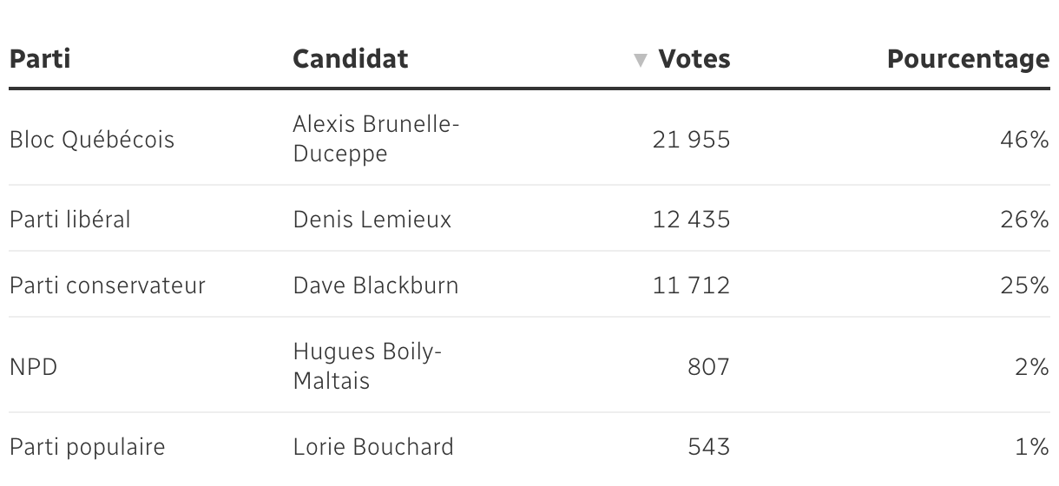Select the Parti populaire cell
The width and height of the screenshot is (1059, 486).
coord(87,447)
